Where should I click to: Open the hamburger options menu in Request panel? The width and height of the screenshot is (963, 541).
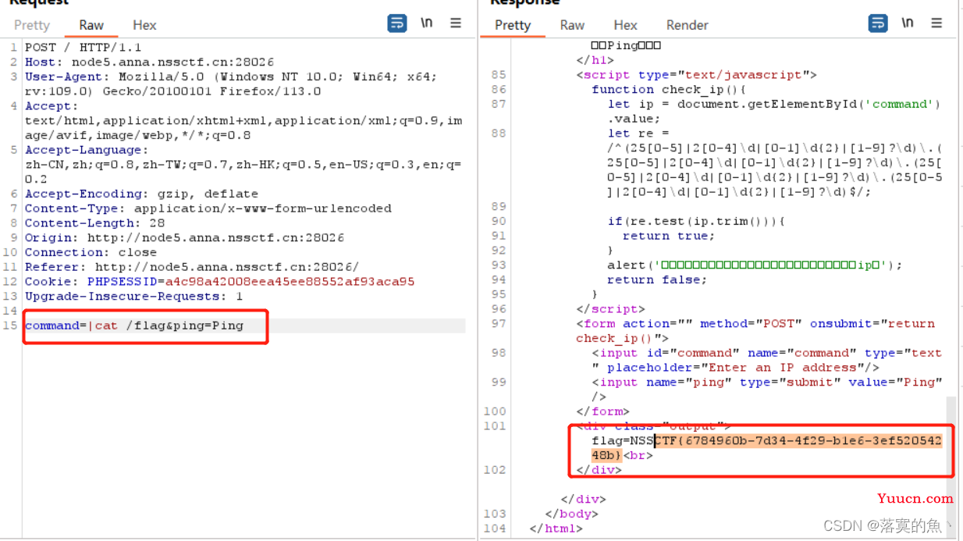tap(456, 23)
